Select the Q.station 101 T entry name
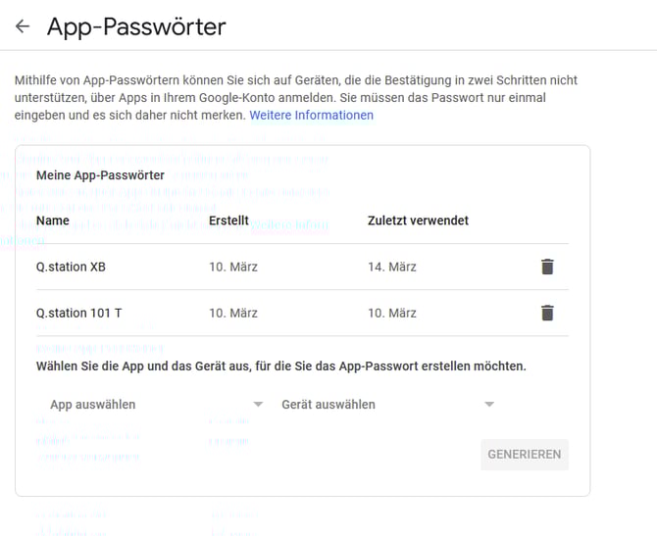This screenshot has height=536, width=657. (78, 313)
